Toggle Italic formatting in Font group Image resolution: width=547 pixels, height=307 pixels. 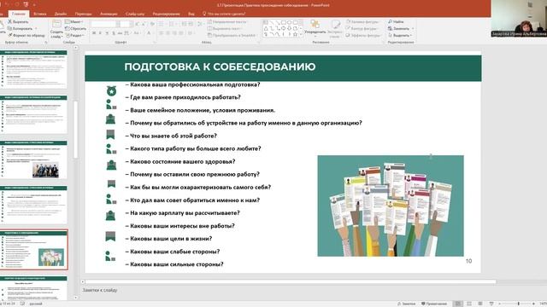101,33
